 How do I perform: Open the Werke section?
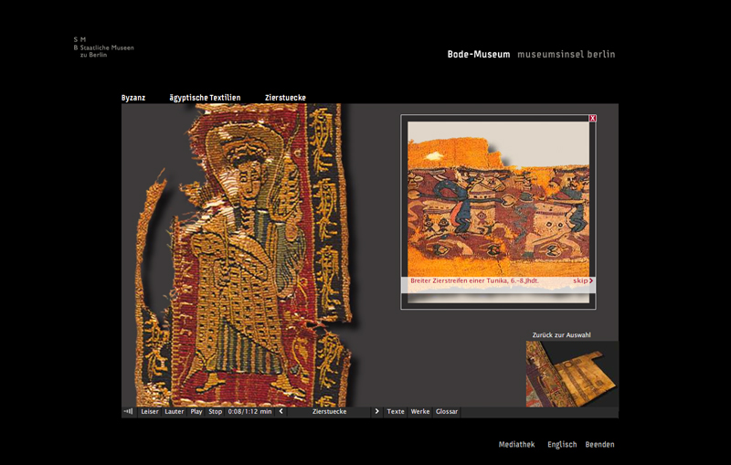(419, 411)
